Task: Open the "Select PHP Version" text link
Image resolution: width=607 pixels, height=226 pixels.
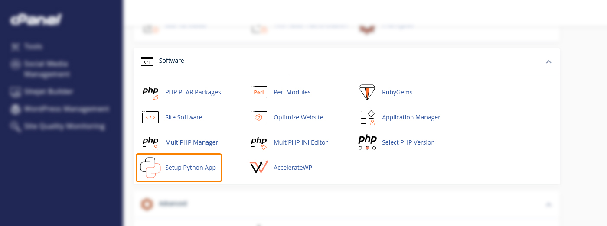Action: pyautogui.click(x=408, y=142)
